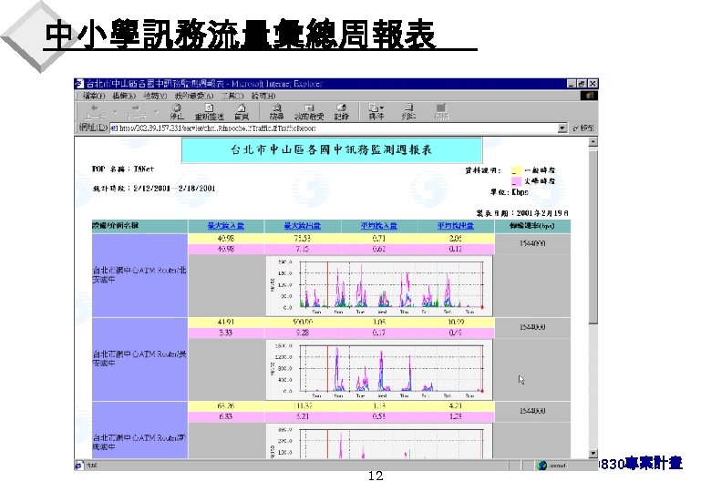Screen dimensions: 711x492
Task: Open the address bar URL dropdown
Action: point(562,128)
